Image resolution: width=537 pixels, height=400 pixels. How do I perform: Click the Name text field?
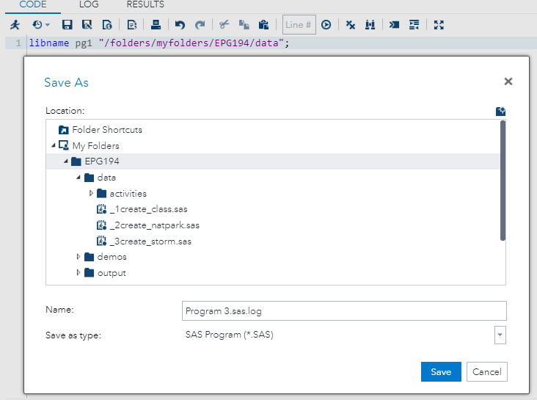point(344,310)
